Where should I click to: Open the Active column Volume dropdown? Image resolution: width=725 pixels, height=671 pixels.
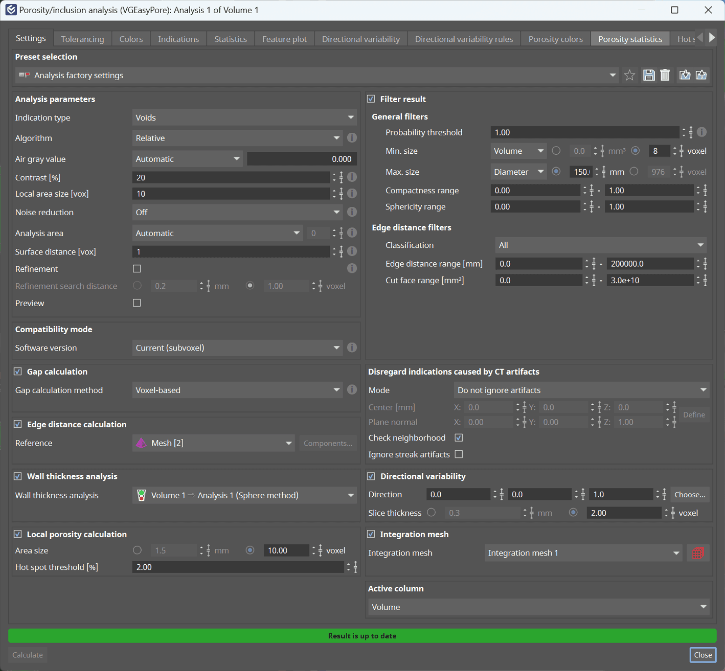coord(538,607)
